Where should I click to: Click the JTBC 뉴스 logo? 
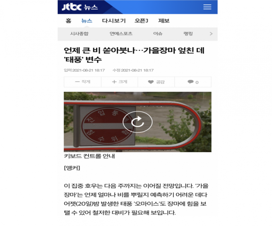click(80, 7)
